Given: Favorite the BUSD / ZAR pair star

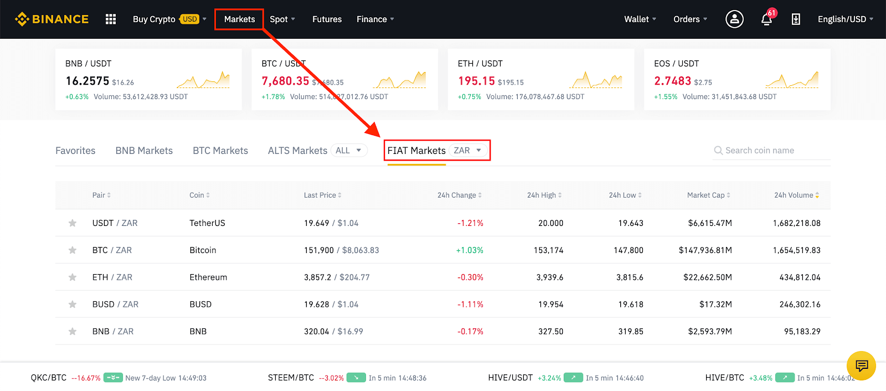Looking at the screenshot, I should tap(73, 305).
